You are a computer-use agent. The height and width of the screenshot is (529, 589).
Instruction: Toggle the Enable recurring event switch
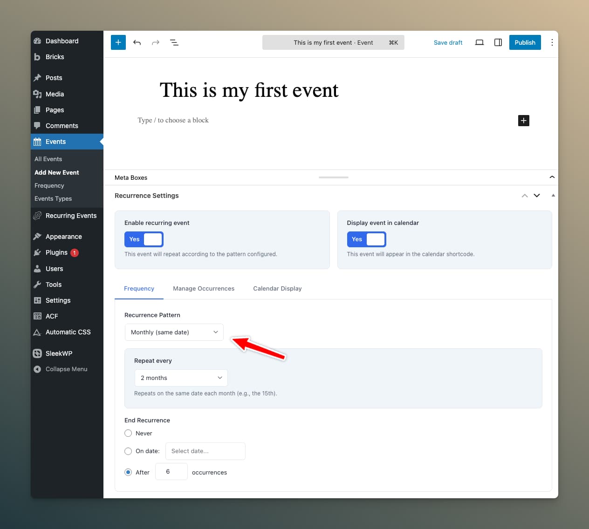point(144,239)
